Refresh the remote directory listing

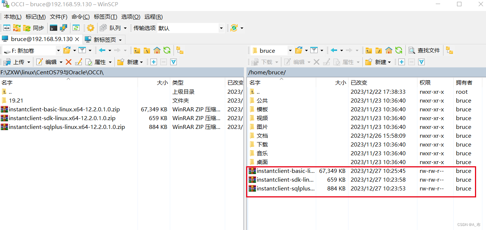[x=399, y=50]
